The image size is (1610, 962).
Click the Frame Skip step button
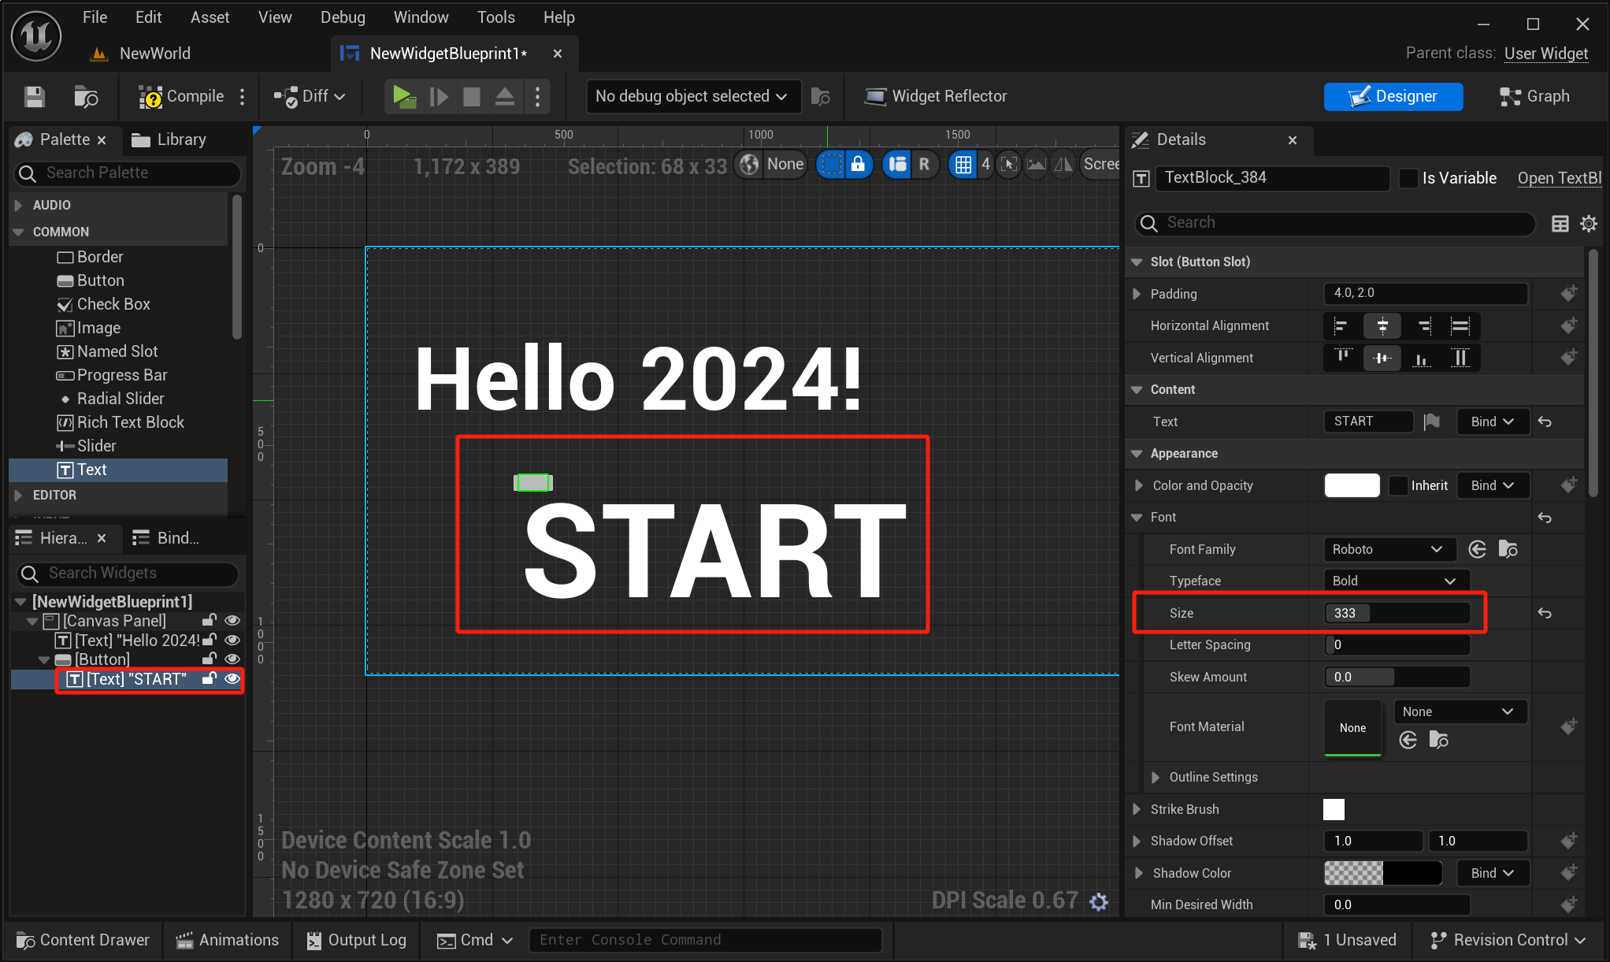pyautogui.click(x=439, y=97)
